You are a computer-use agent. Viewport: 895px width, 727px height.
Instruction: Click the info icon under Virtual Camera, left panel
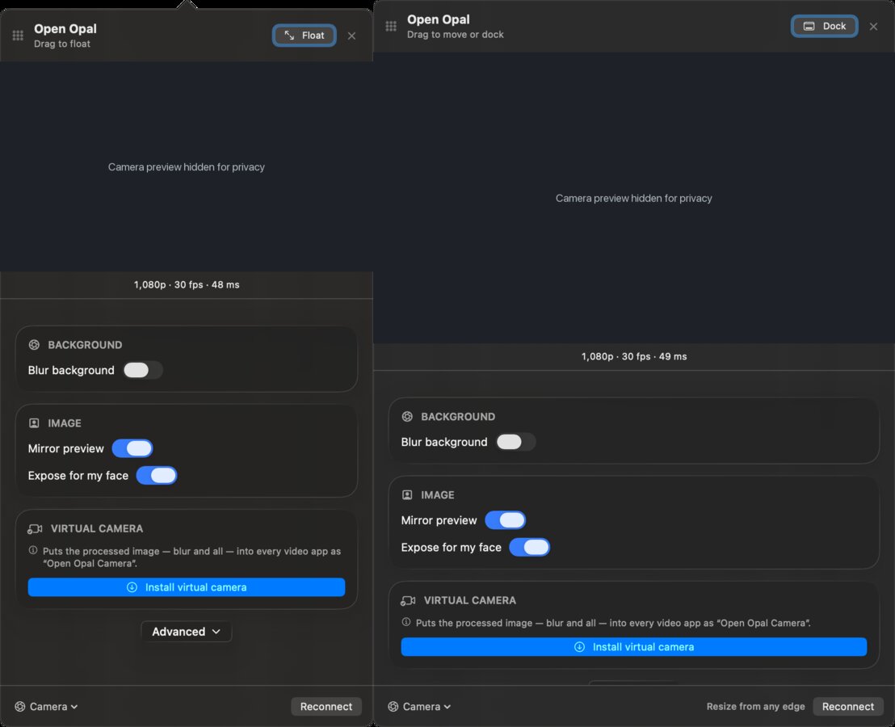pyautogui.click(x=33, y=551)
